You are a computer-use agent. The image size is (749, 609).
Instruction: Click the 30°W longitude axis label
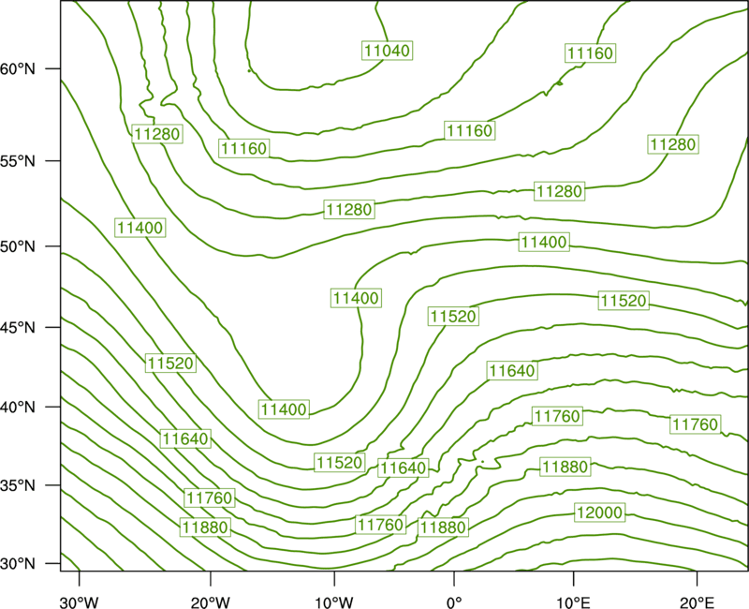[x=79, y=602]
